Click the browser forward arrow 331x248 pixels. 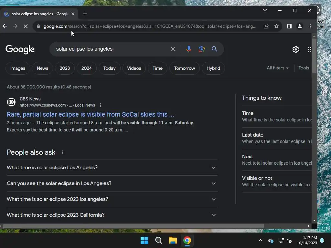pos(15,26)
